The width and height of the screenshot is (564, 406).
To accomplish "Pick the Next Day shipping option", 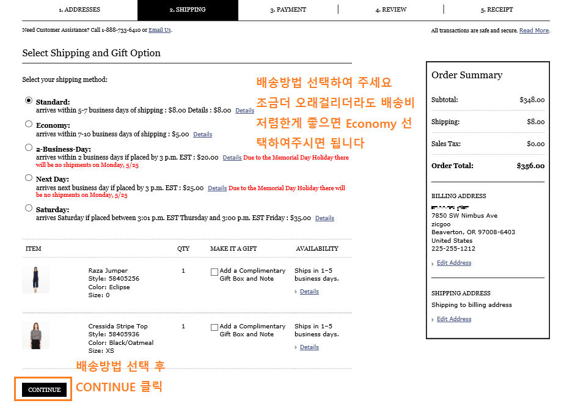I will point(29,177).
